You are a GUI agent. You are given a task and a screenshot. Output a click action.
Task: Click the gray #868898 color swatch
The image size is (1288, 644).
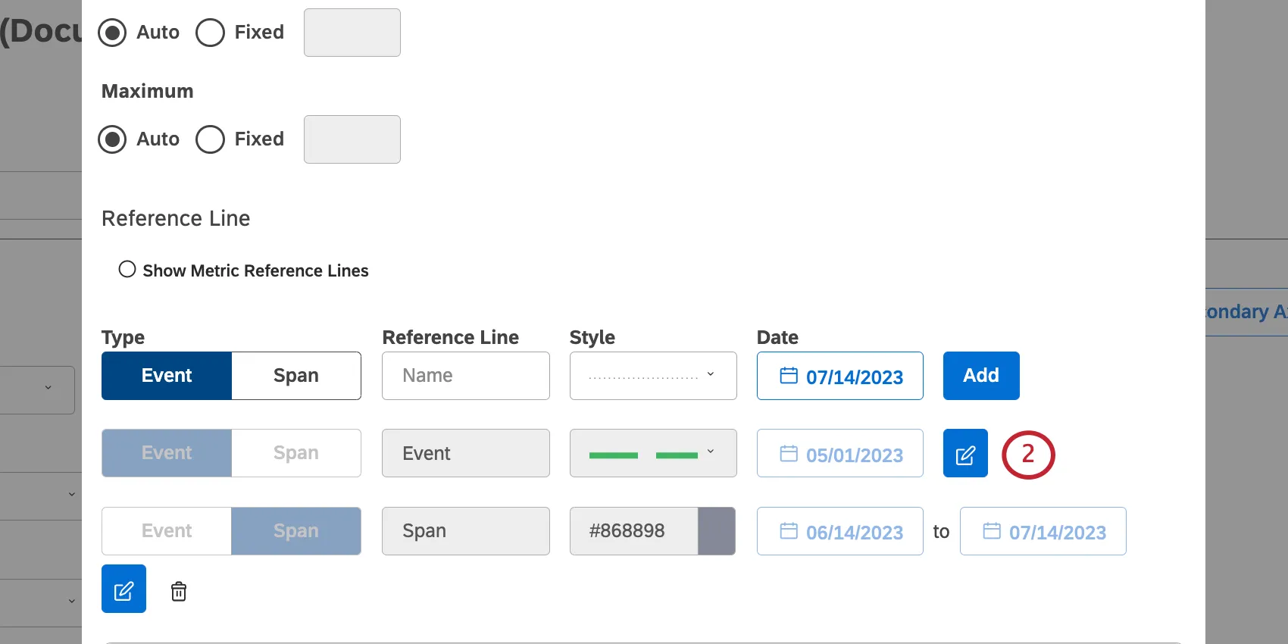click(716, 531)
